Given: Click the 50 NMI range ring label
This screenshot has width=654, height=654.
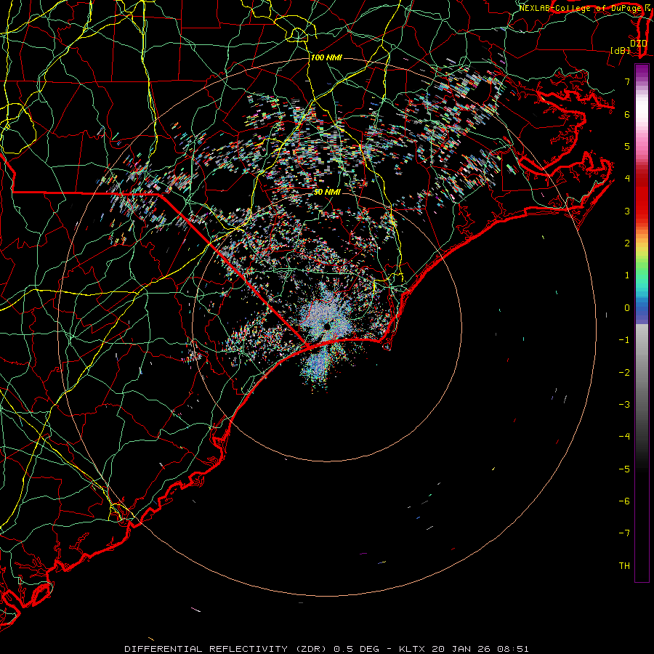Looking at the screenshot, I should pyautogui.click(x=327, y=192).
